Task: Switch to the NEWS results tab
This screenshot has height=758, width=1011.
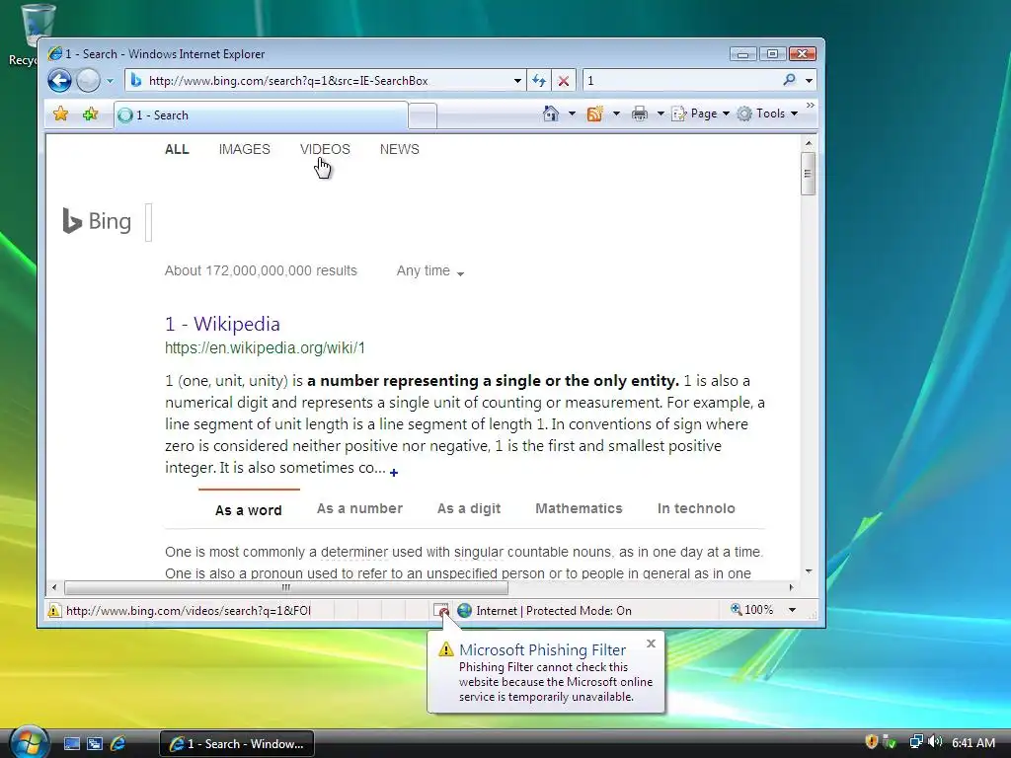Action: (x=399, y=150)
